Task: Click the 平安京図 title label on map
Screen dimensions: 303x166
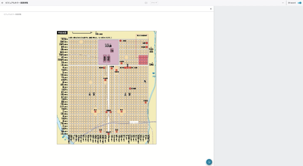Action: coord(62,33)
